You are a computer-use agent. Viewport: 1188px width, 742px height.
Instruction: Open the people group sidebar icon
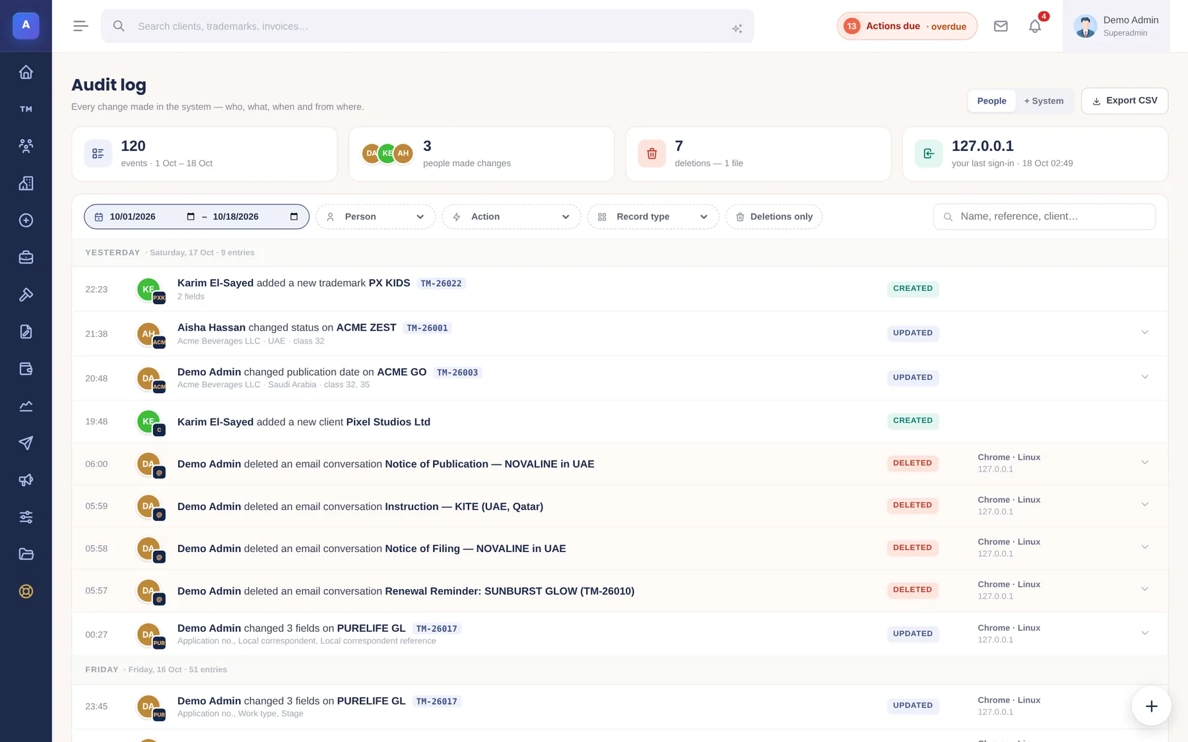pyautogui.click(x=26, y=146)
